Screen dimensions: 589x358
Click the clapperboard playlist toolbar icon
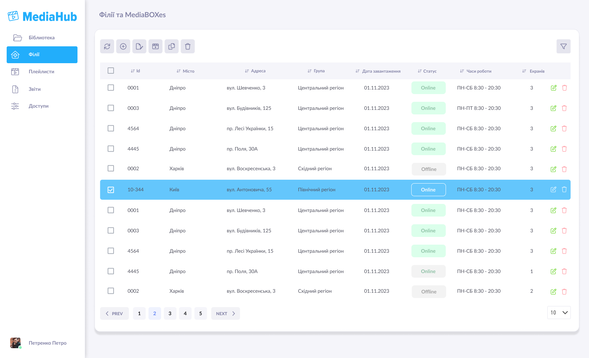point(155,46)
